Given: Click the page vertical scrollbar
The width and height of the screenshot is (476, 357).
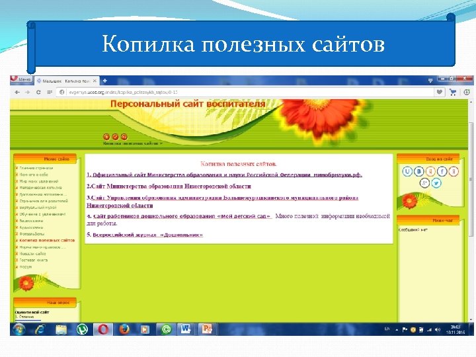Looking at the screenshot, I should click(471, 179).
